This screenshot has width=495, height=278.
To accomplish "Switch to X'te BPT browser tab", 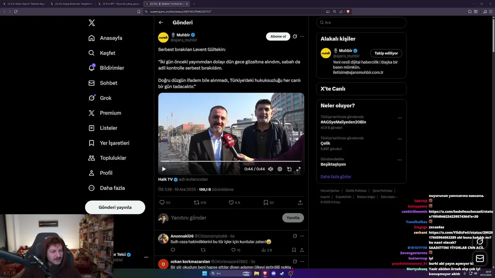I will 119,4.
